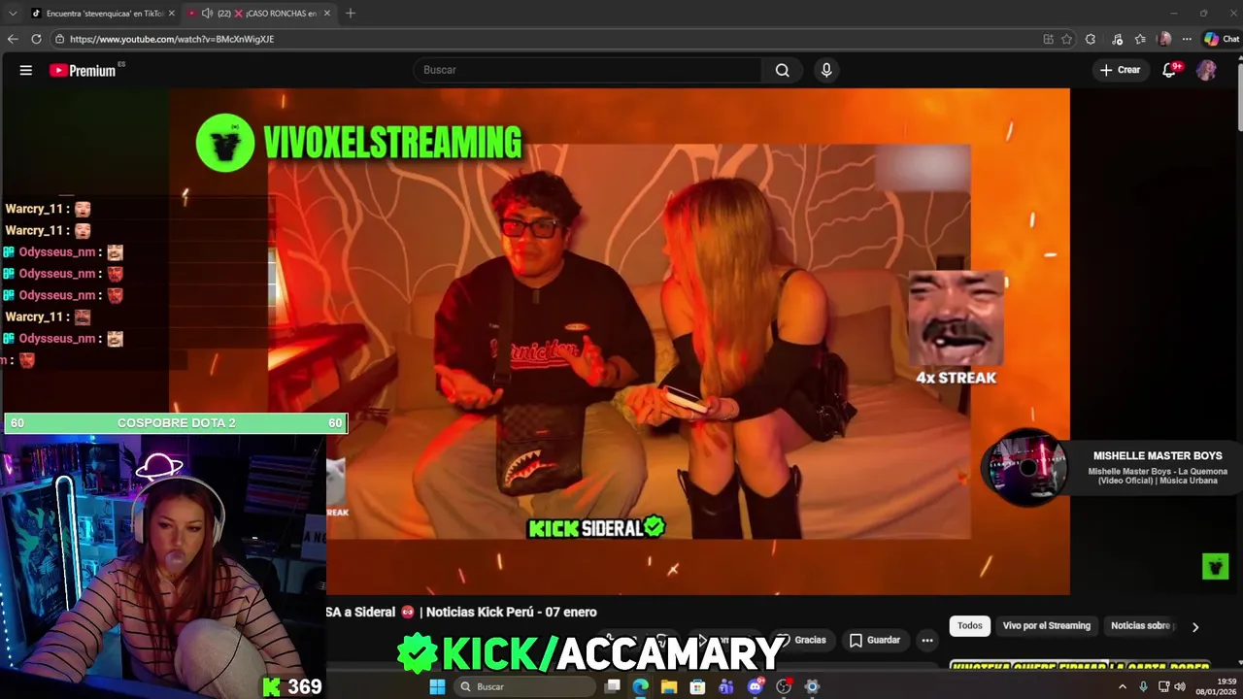Image resolution: width=1243 pixels, height=699 pixels.
Task: Start voice search with microphone icon
Action: (x=826, y=70)
